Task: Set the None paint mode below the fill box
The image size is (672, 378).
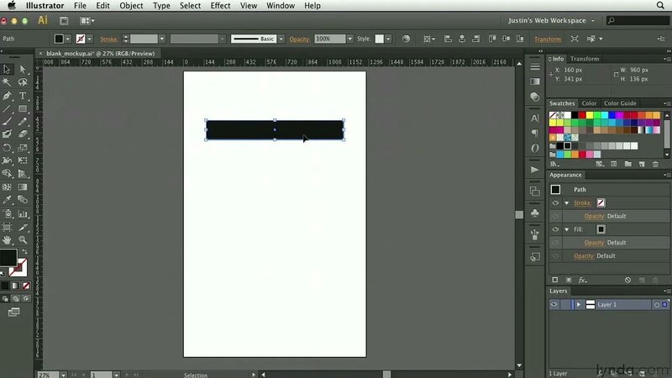Action: pyautogui.click(x=26, y=286)
